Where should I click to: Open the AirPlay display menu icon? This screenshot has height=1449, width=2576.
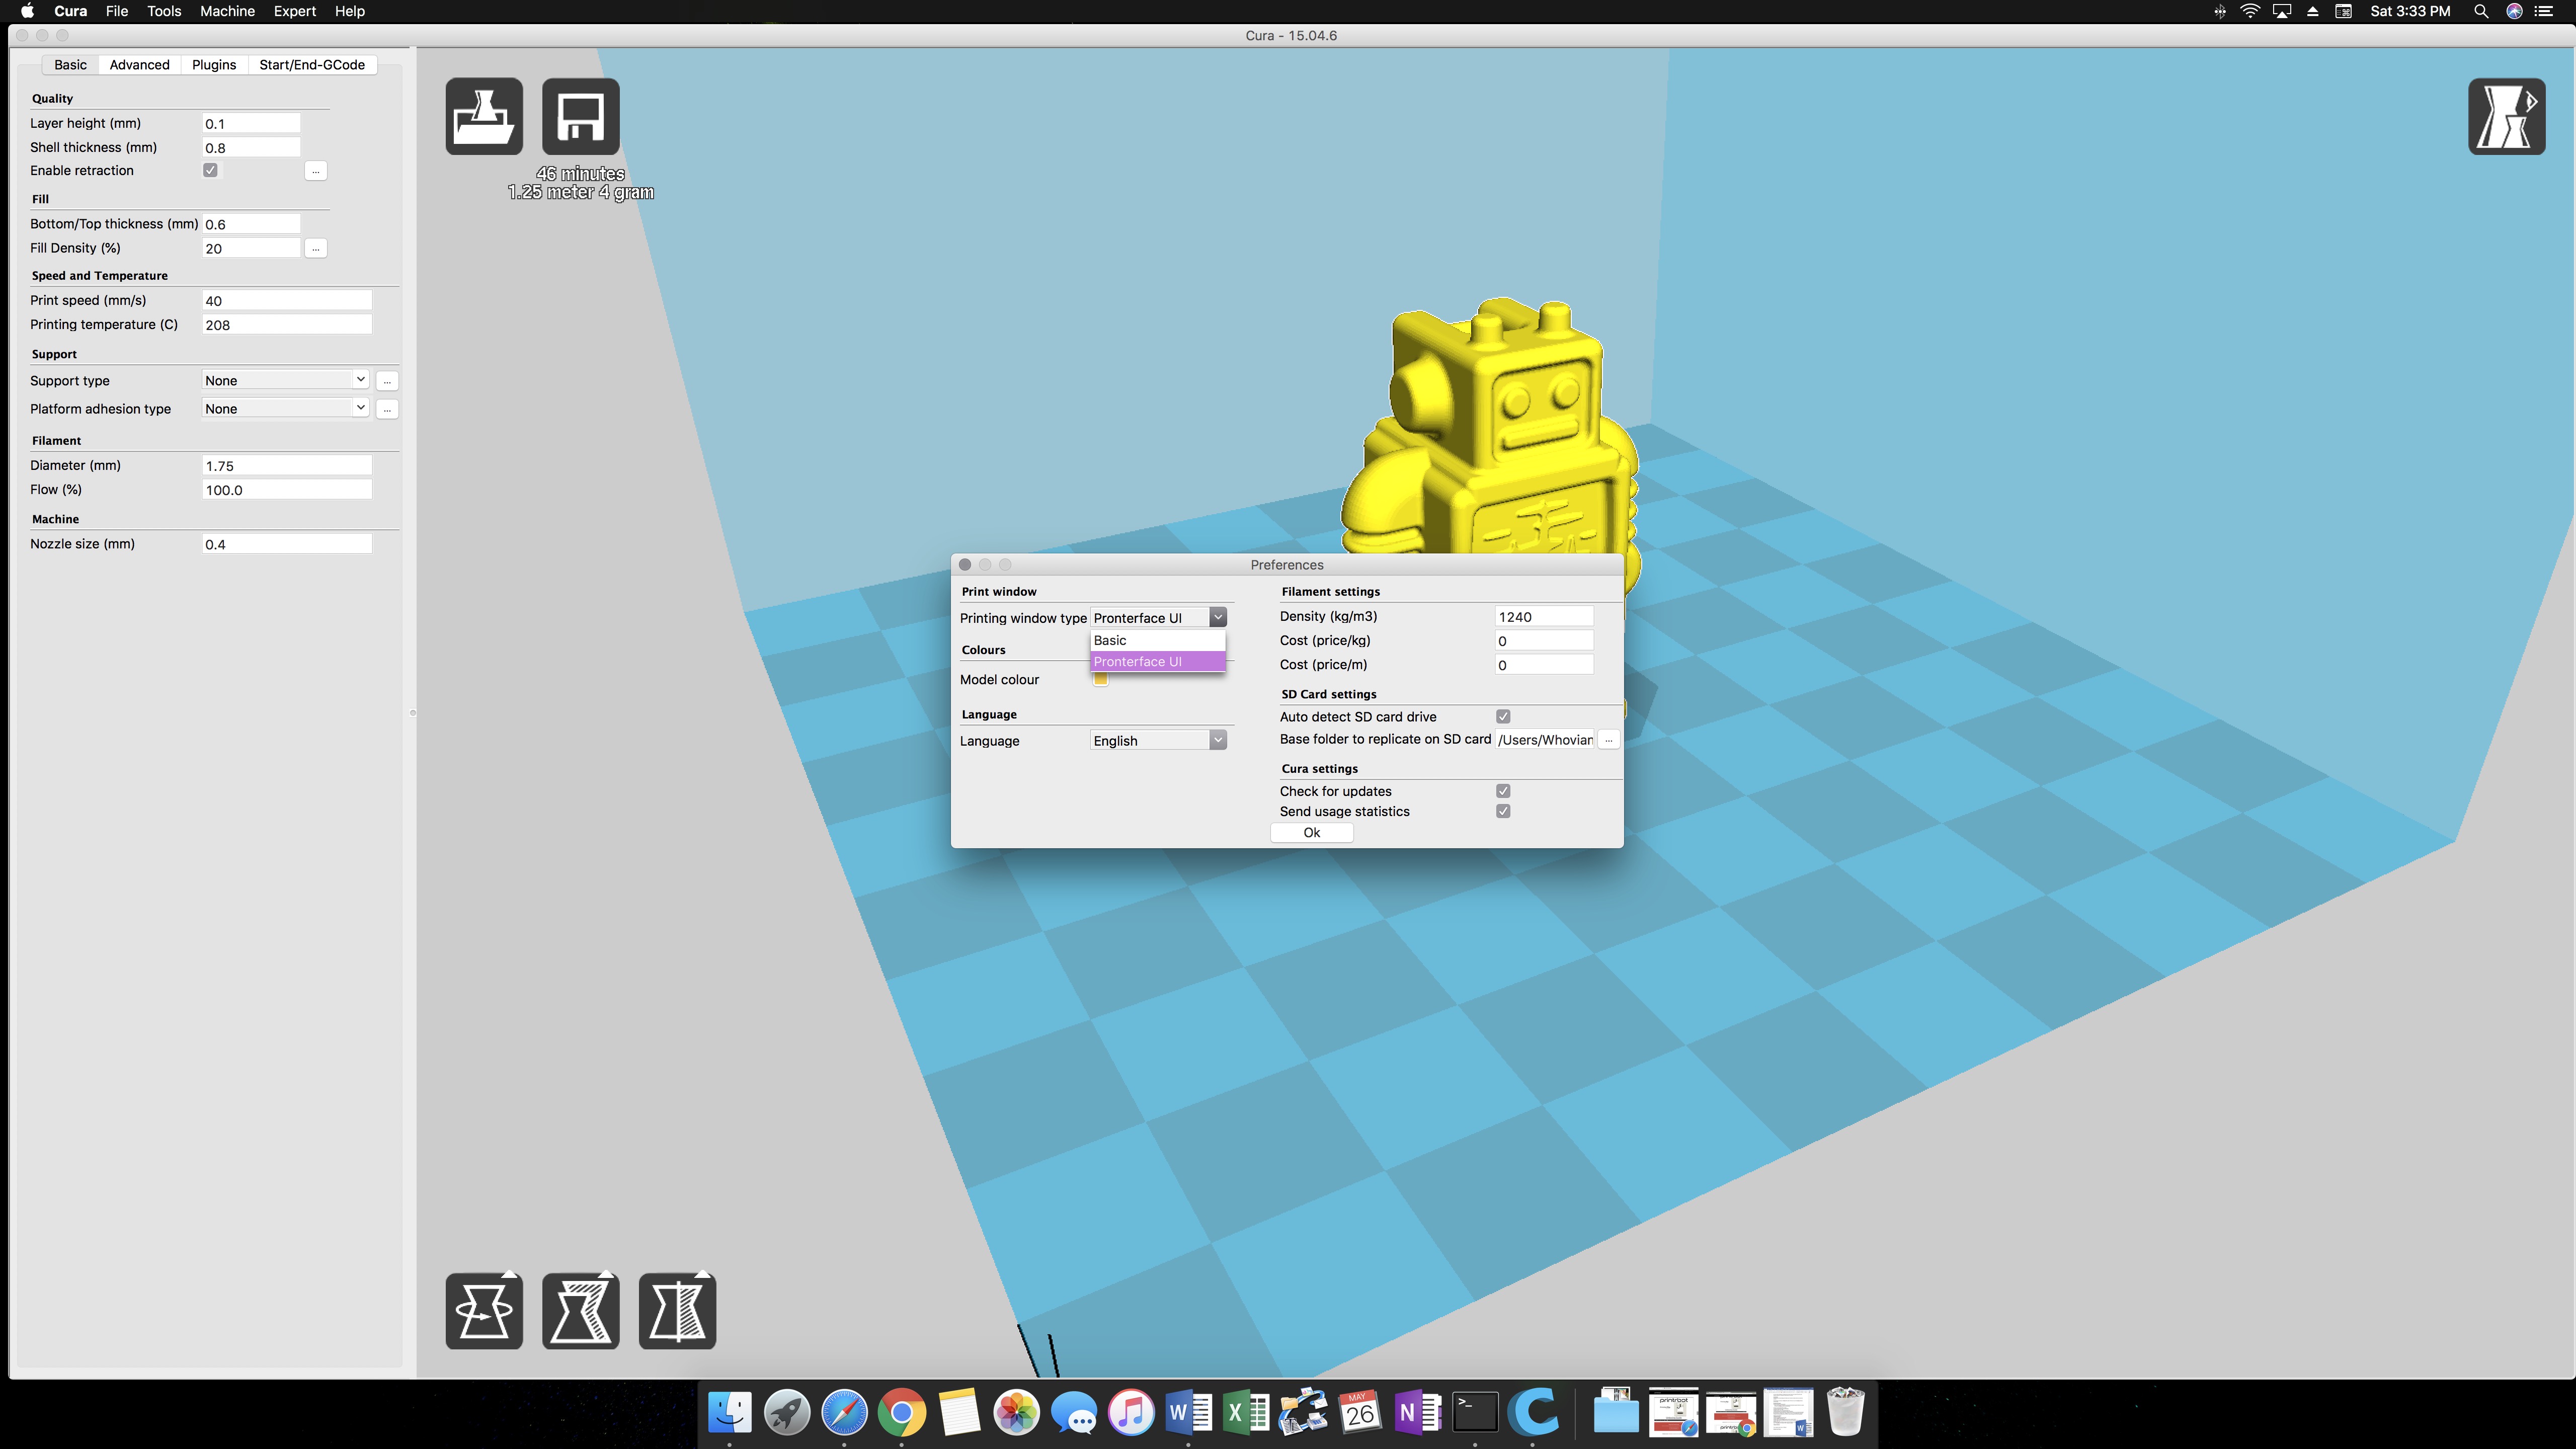pyautogui.click(x=2282, y=11)
